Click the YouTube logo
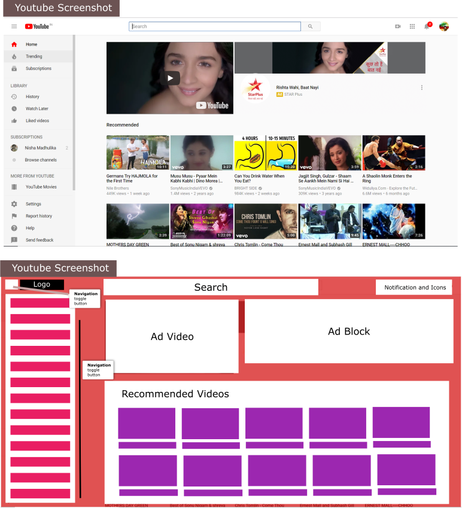Image resolution: width=462 pixels, height=508 pixels. [38, 26]
